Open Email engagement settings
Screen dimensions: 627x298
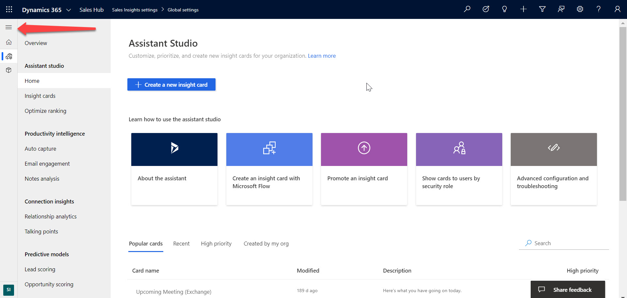pos(47,164)
